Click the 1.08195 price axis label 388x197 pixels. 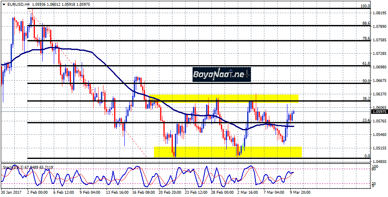(380, 13)
